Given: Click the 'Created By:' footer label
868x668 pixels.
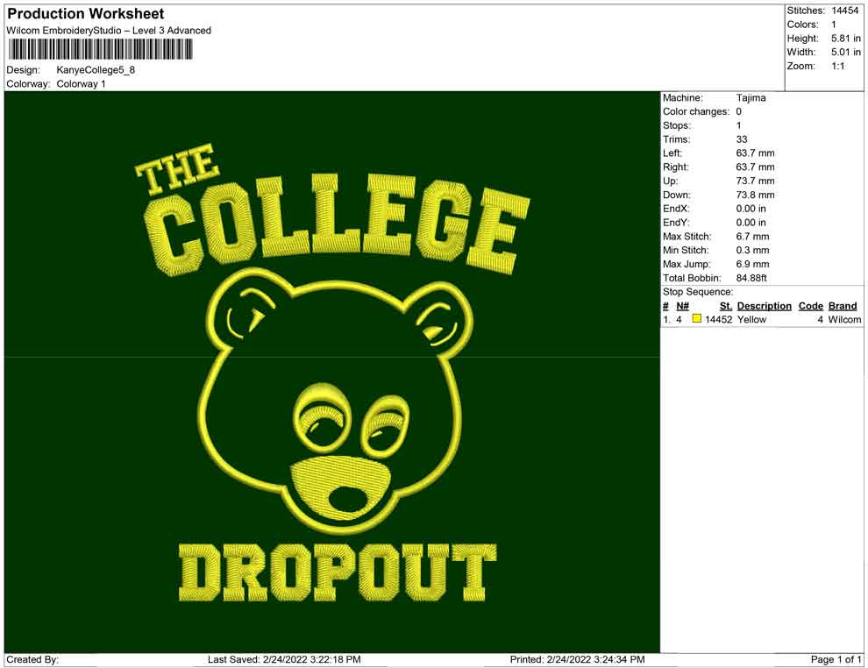Looking at the screenshot, I should (32, 659).
